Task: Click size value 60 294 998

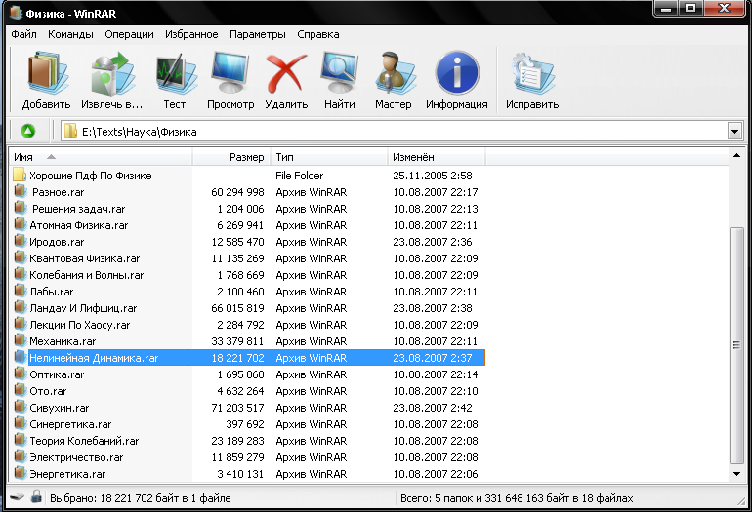Action: point(237,192)
